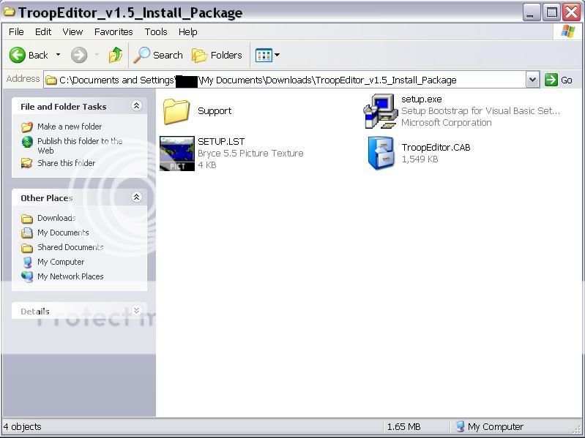The height and width of the screenshot is (438, 585).
Task: Expand the Details panel
Action: [136, 311]
